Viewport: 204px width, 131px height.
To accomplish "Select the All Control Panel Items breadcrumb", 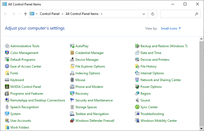I will 82,14.
